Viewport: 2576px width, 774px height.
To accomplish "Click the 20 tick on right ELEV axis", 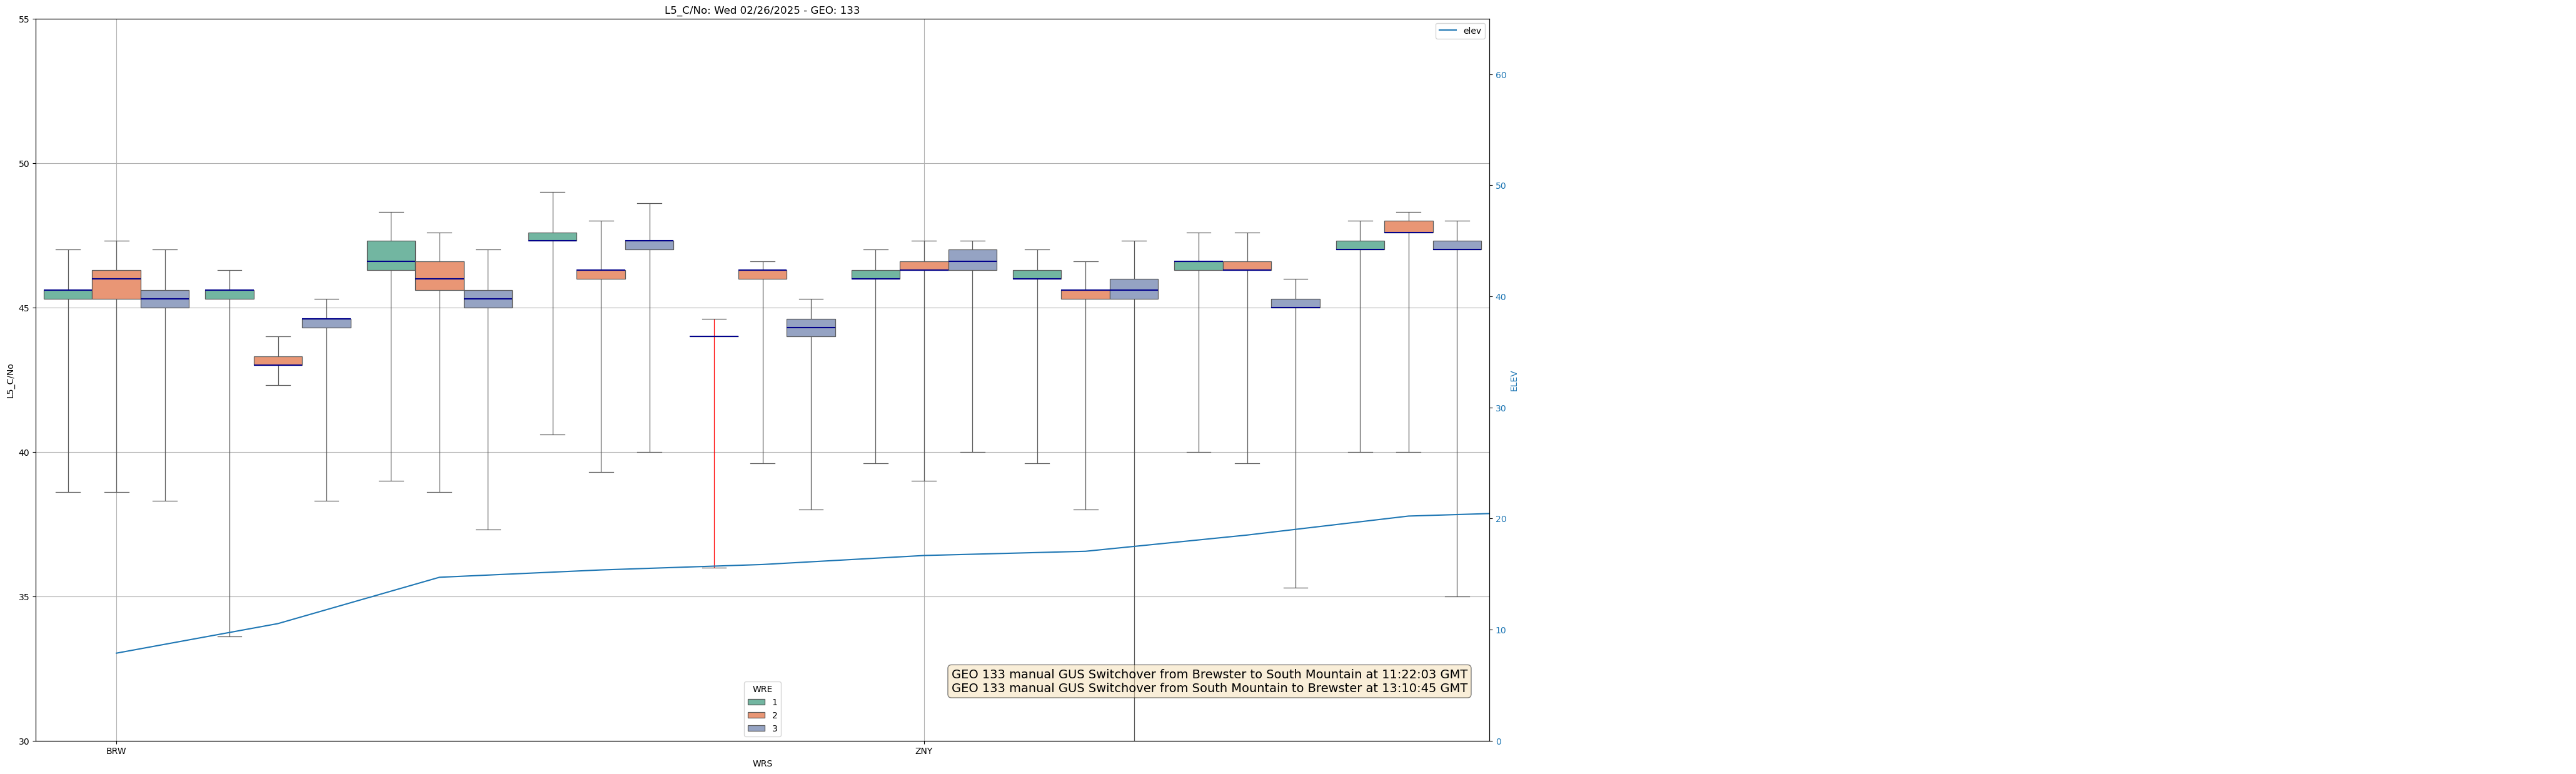I will [1500, 519].
